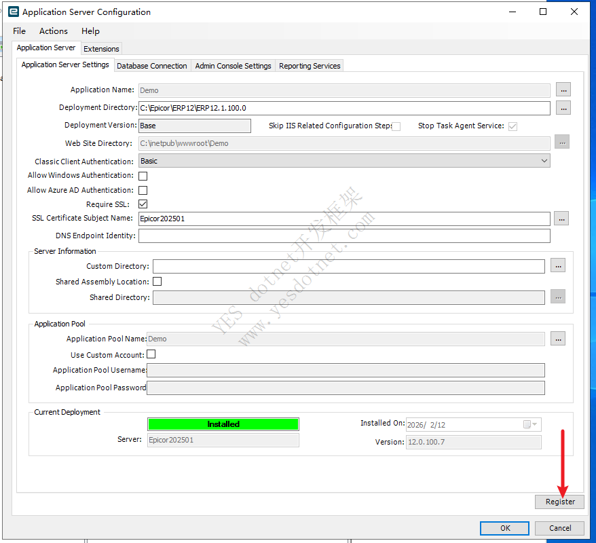The height and width of the screenshot is (543, 596).
Task: Tick the Use Custom Account checkbox
Action: [x=151, y=354]
